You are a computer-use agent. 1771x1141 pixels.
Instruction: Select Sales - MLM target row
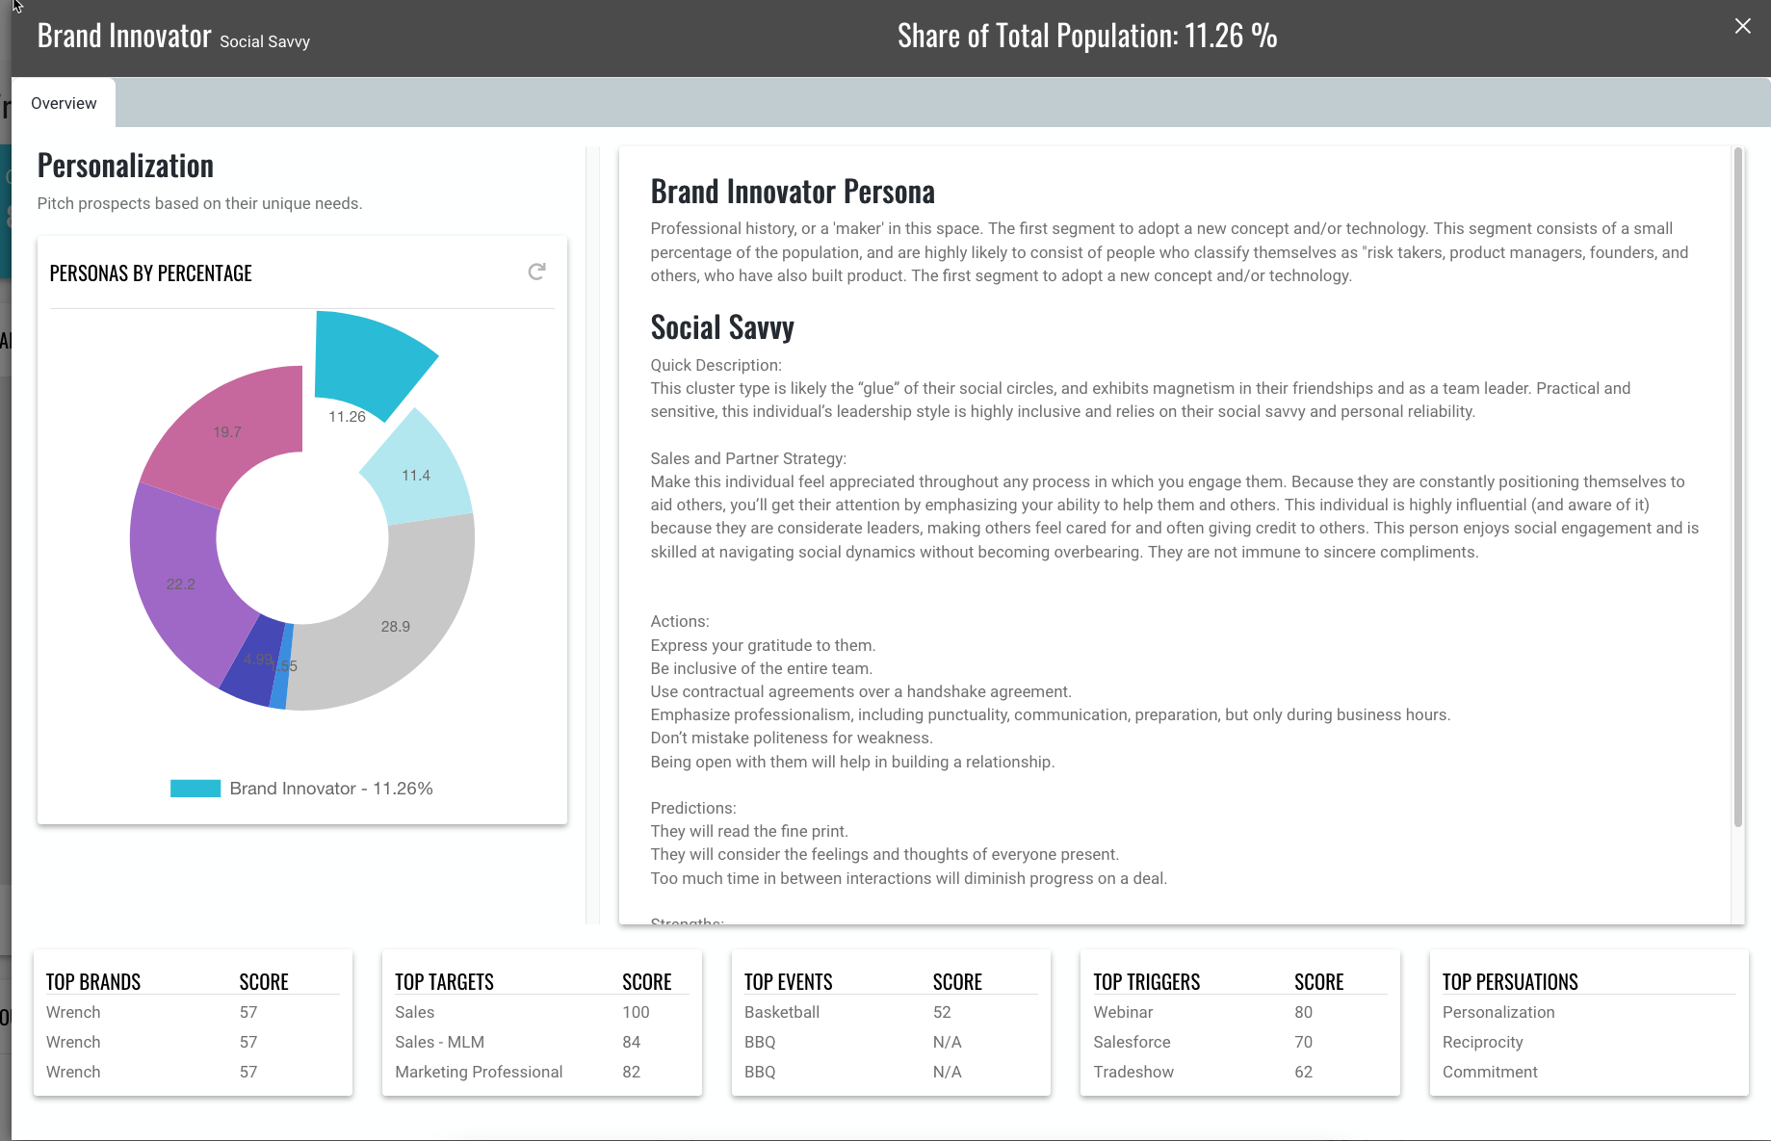click(x=439, y=1042)
